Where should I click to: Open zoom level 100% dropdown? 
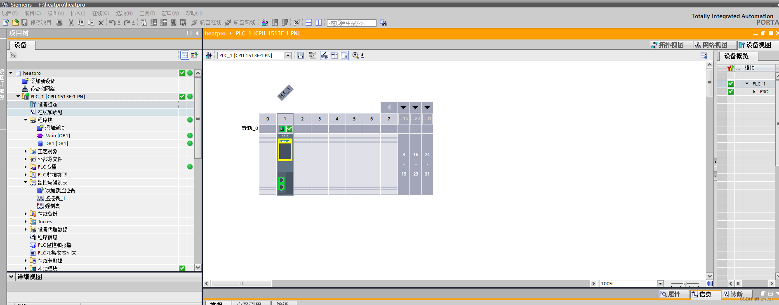point(660,284)
